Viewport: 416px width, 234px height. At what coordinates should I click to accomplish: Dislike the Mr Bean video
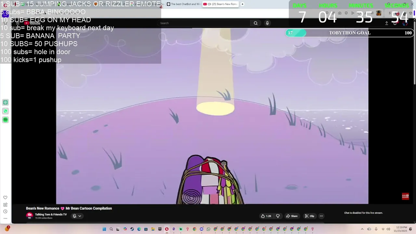(278, 216)
